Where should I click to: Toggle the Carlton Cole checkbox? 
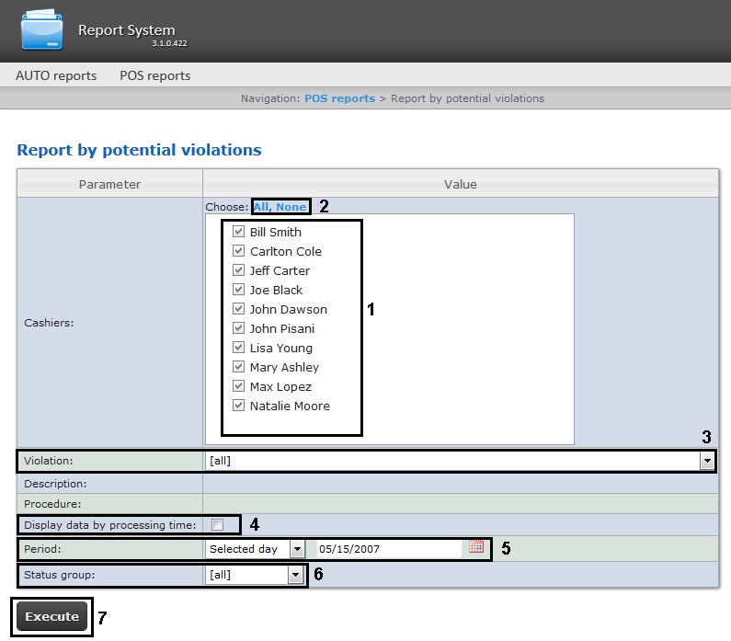(238, 251)
